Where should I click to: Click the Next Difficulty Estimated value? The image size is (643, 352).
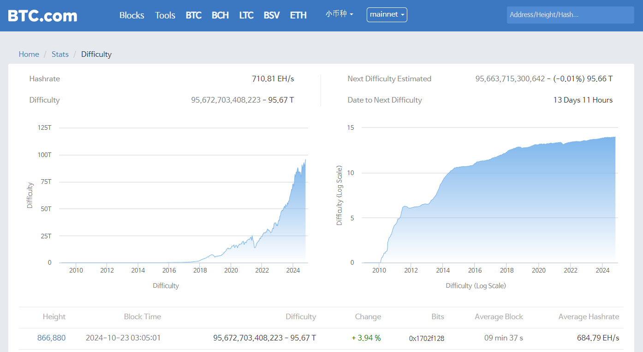pos(545,79)
